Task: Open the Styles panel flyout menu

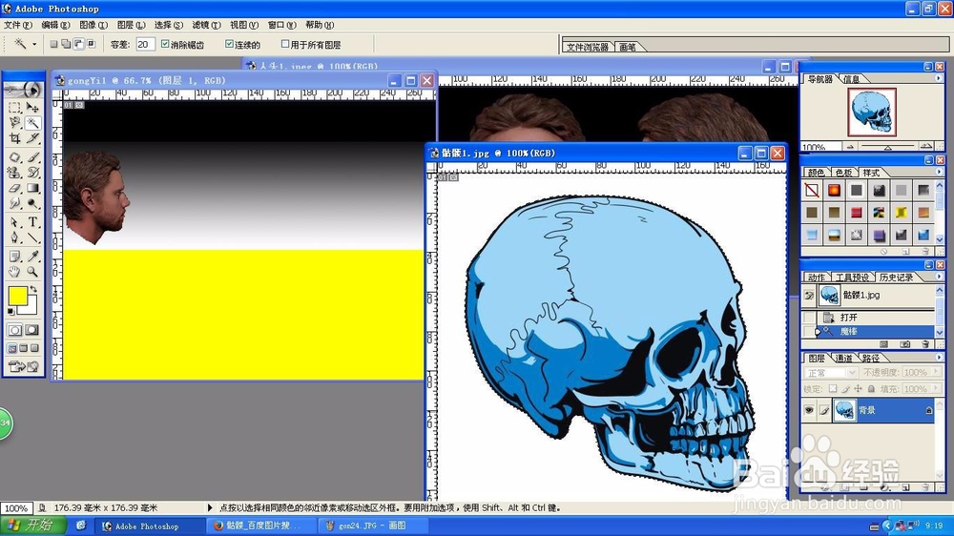Action: 939,173
